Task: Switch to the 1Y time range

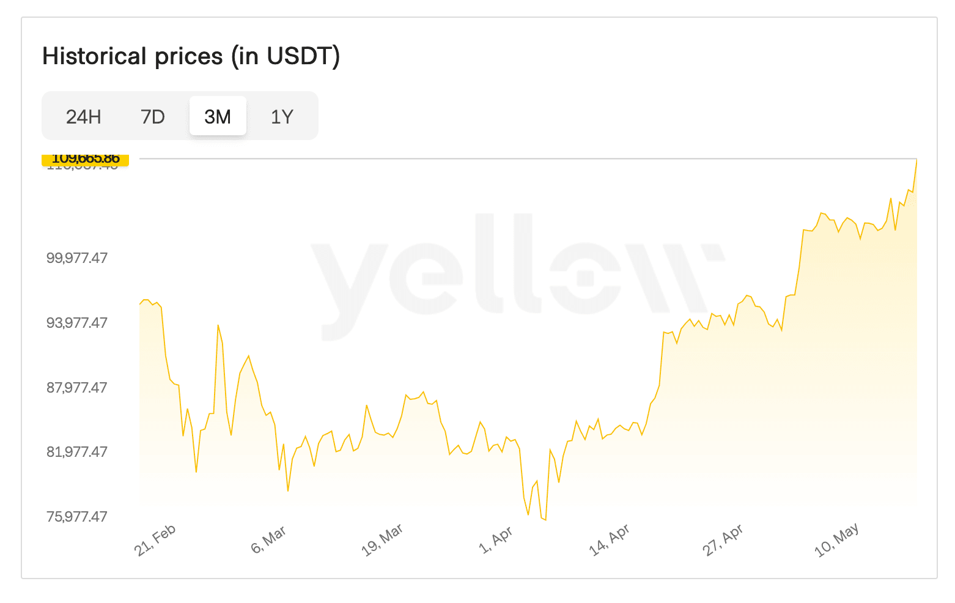Action: point(282,116)
